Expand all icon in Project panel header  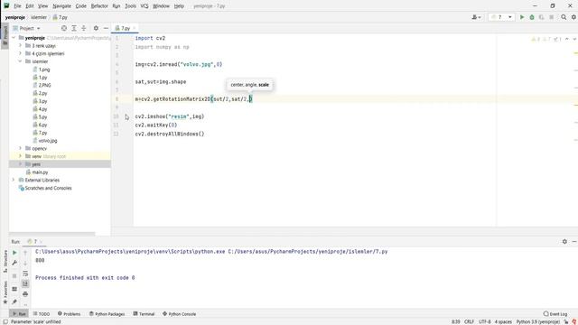pos(74,28)
